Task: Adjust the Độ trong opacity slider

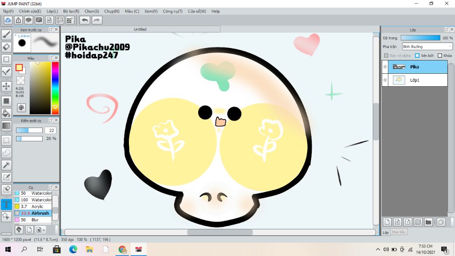Action: pyautogui.click(x=420, y=38)
